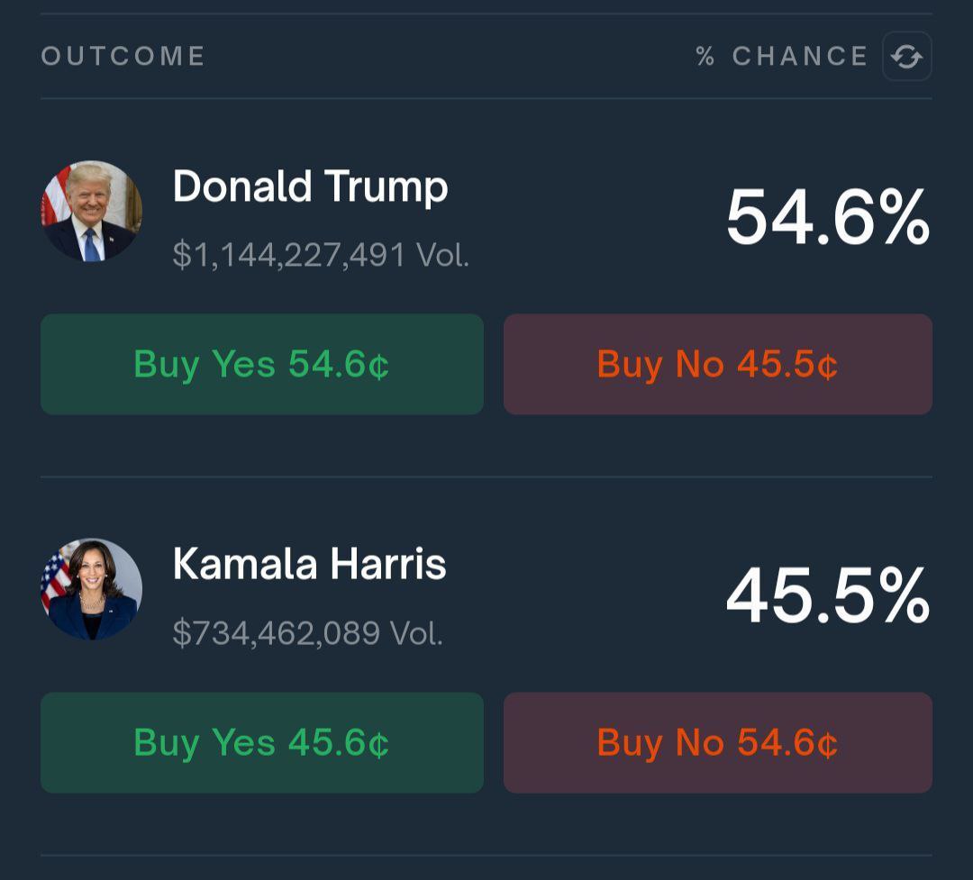The height and width of the screenshot is (880, 973).
Task: Click Kamala Harris's profile photo
Action: click(92, 589)
